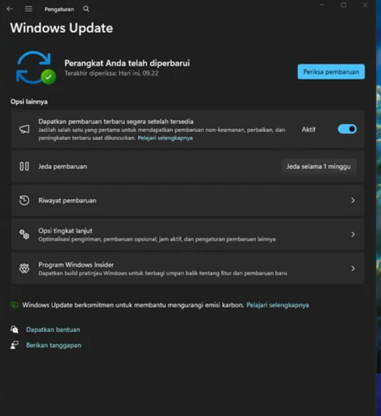
Task: Expand Riwayat pembaruan chevron
Action: point(353,200)
